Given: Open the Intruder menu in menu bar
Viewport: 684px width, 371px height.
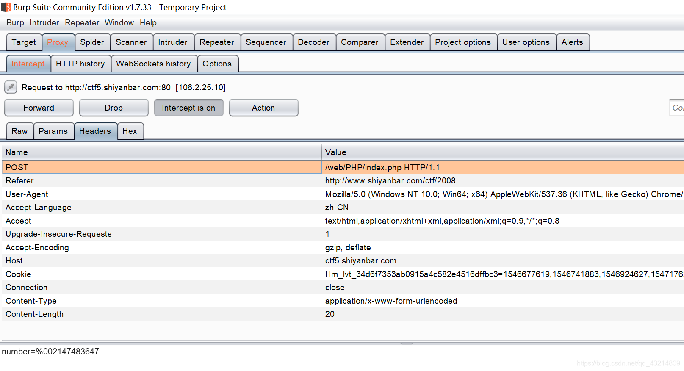Looking at the screenshot, I should point(44,23).
